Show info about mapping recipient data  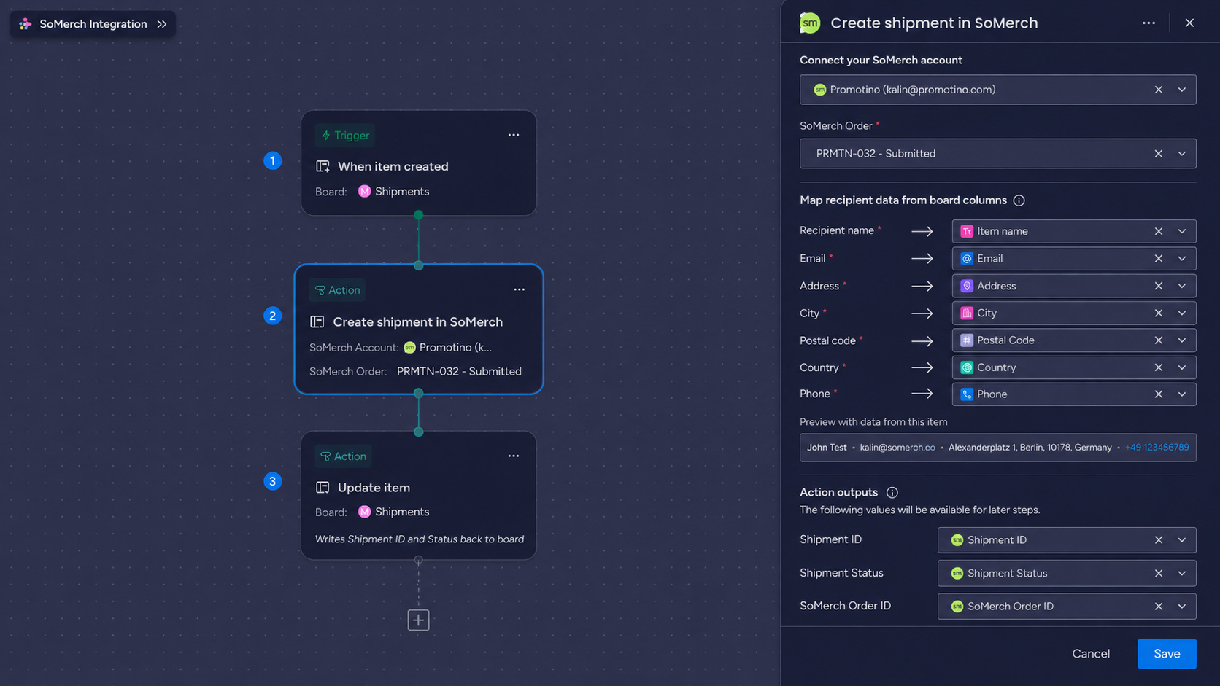[x=1019, y=200]
